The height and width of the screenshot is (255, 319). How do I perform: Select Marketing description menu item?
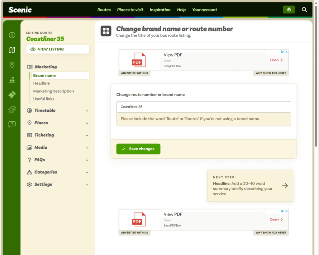(54, 91)
